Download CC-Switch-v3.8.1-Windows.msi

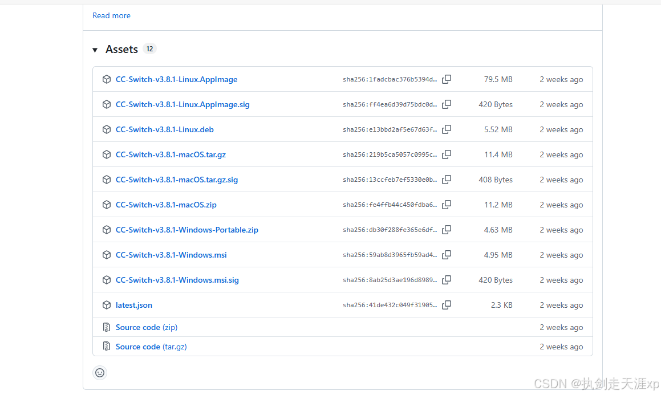(171, 255)
